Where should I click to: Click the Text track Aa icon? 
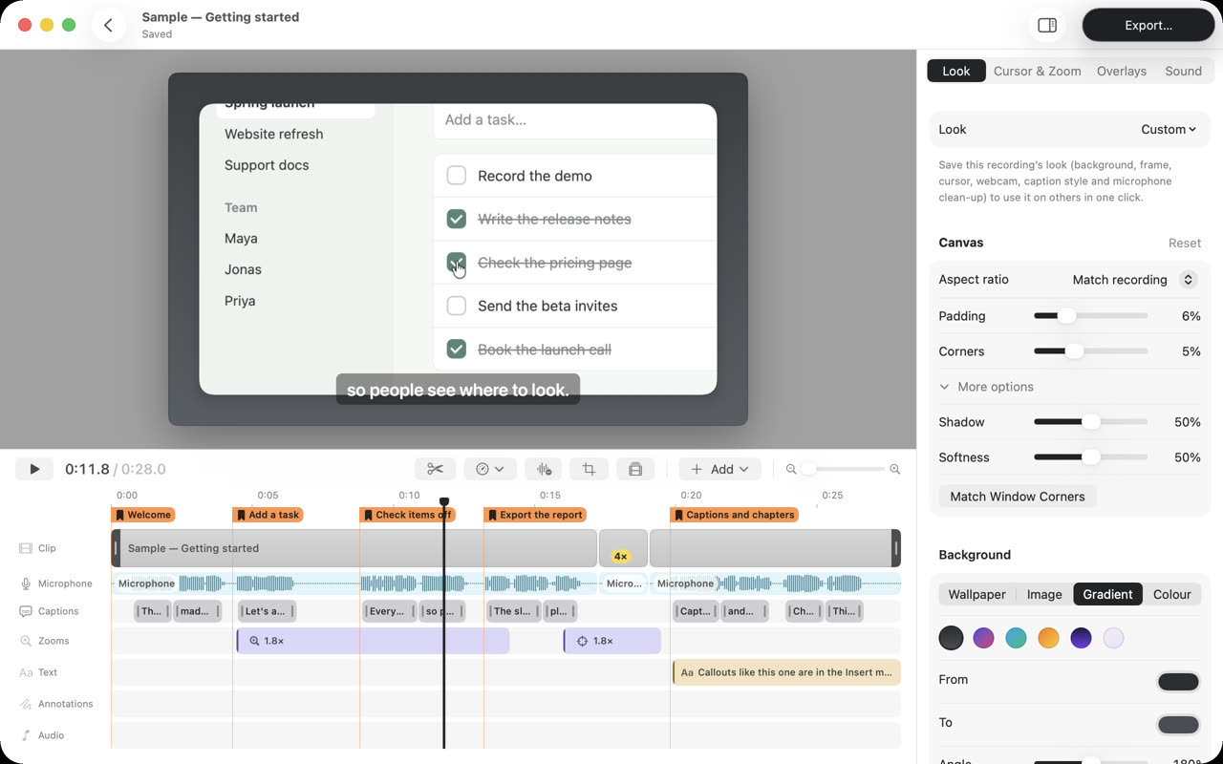[x=25, y=672]
